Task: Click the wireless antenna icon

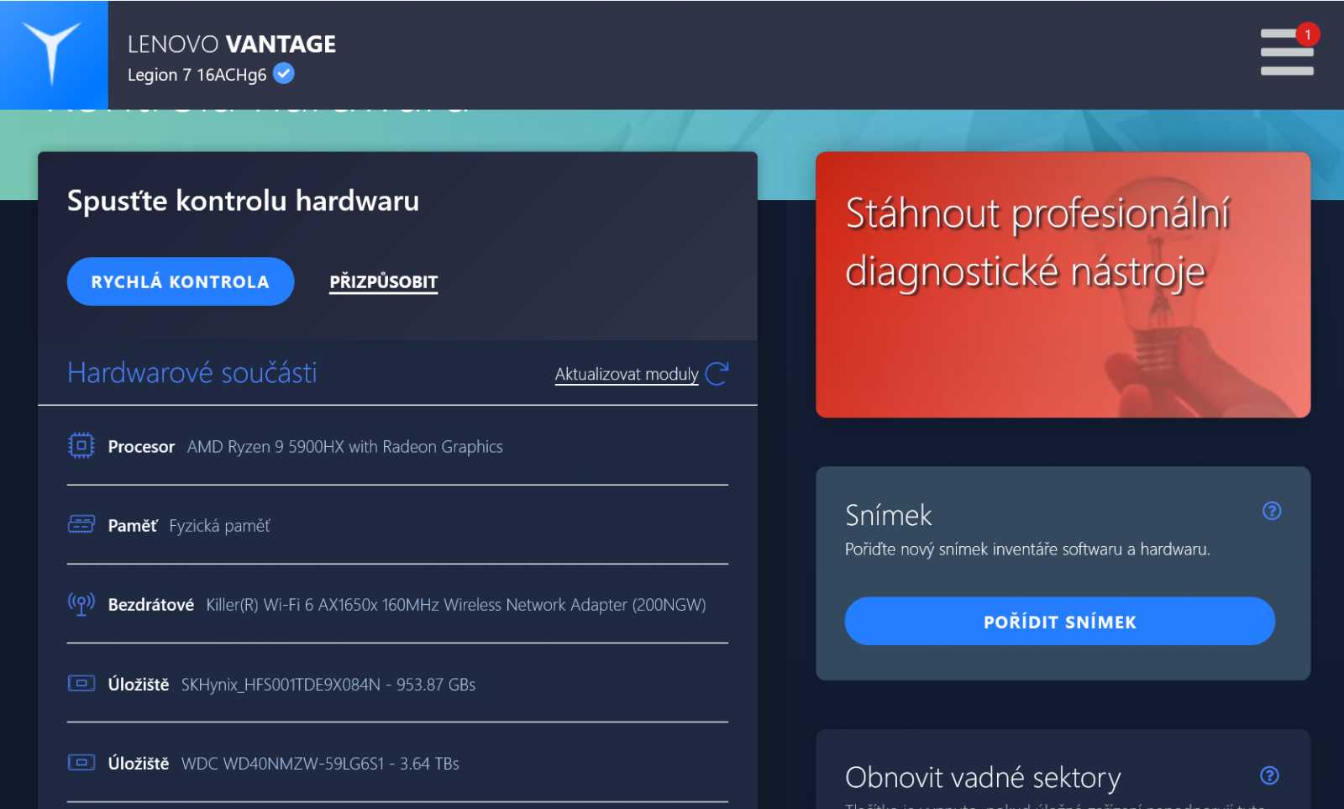Action: (x=81, y=604)
